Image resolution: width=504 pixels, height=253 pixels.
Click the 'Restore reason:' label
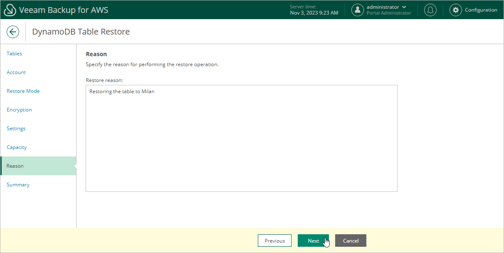coord(104,80)
